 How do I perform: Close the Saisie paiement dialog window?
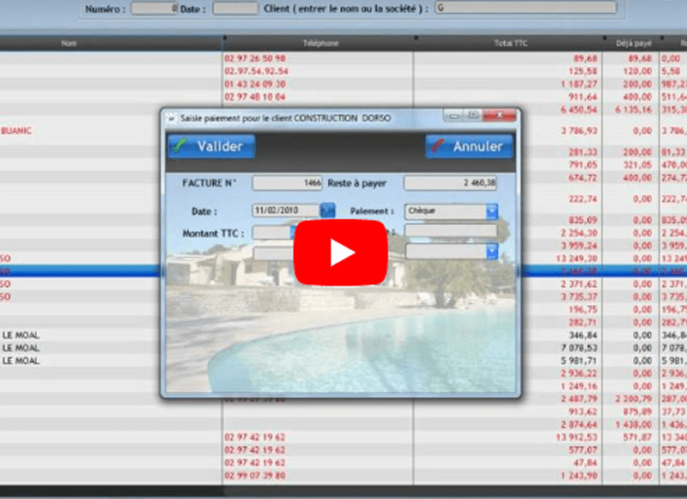click(x=501, y=115)
